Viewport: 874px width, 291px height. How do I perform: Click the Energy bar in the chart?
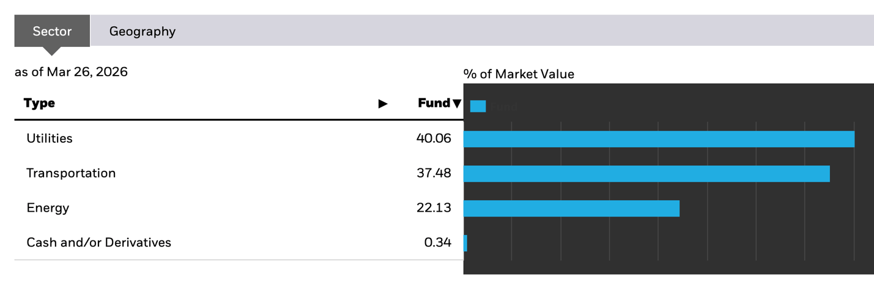(571, 209)
